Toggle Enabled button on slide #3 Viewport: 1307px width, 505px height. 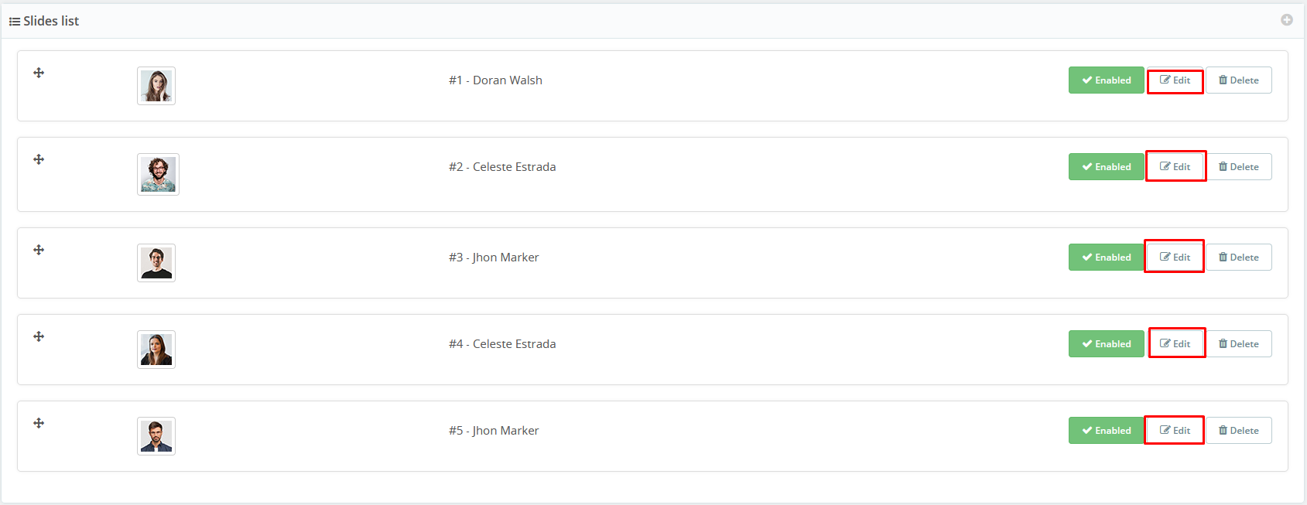(x=1106, y=258)
